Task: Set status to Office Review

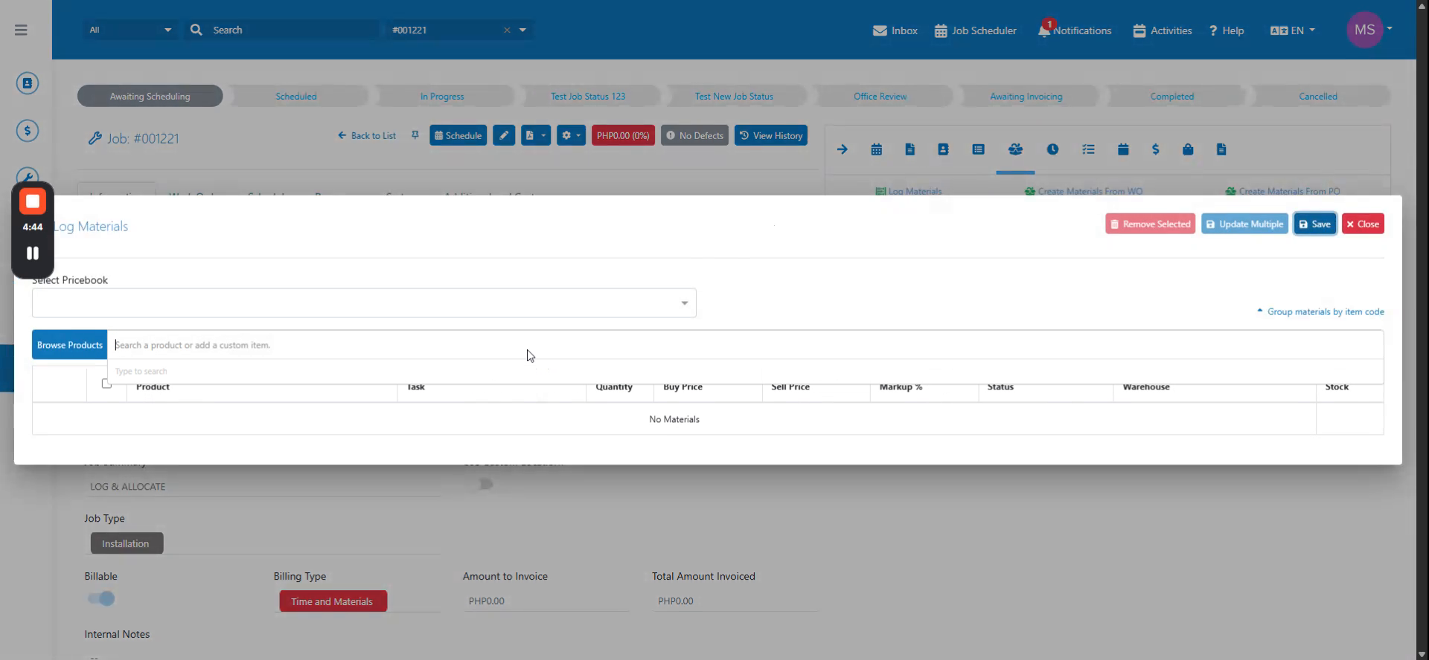Action: [880, 96]
